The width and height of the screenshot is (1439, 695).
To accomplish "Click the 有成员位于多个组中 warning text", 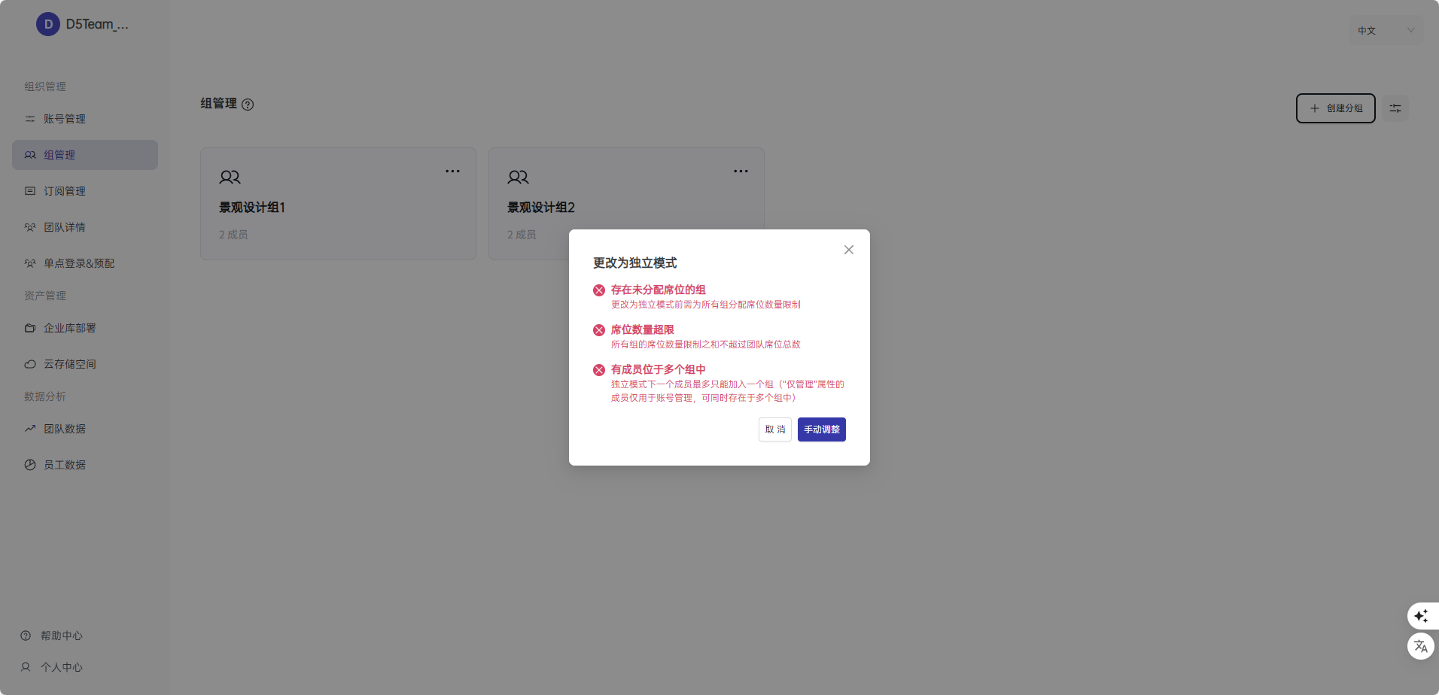I will pos(659,369).
